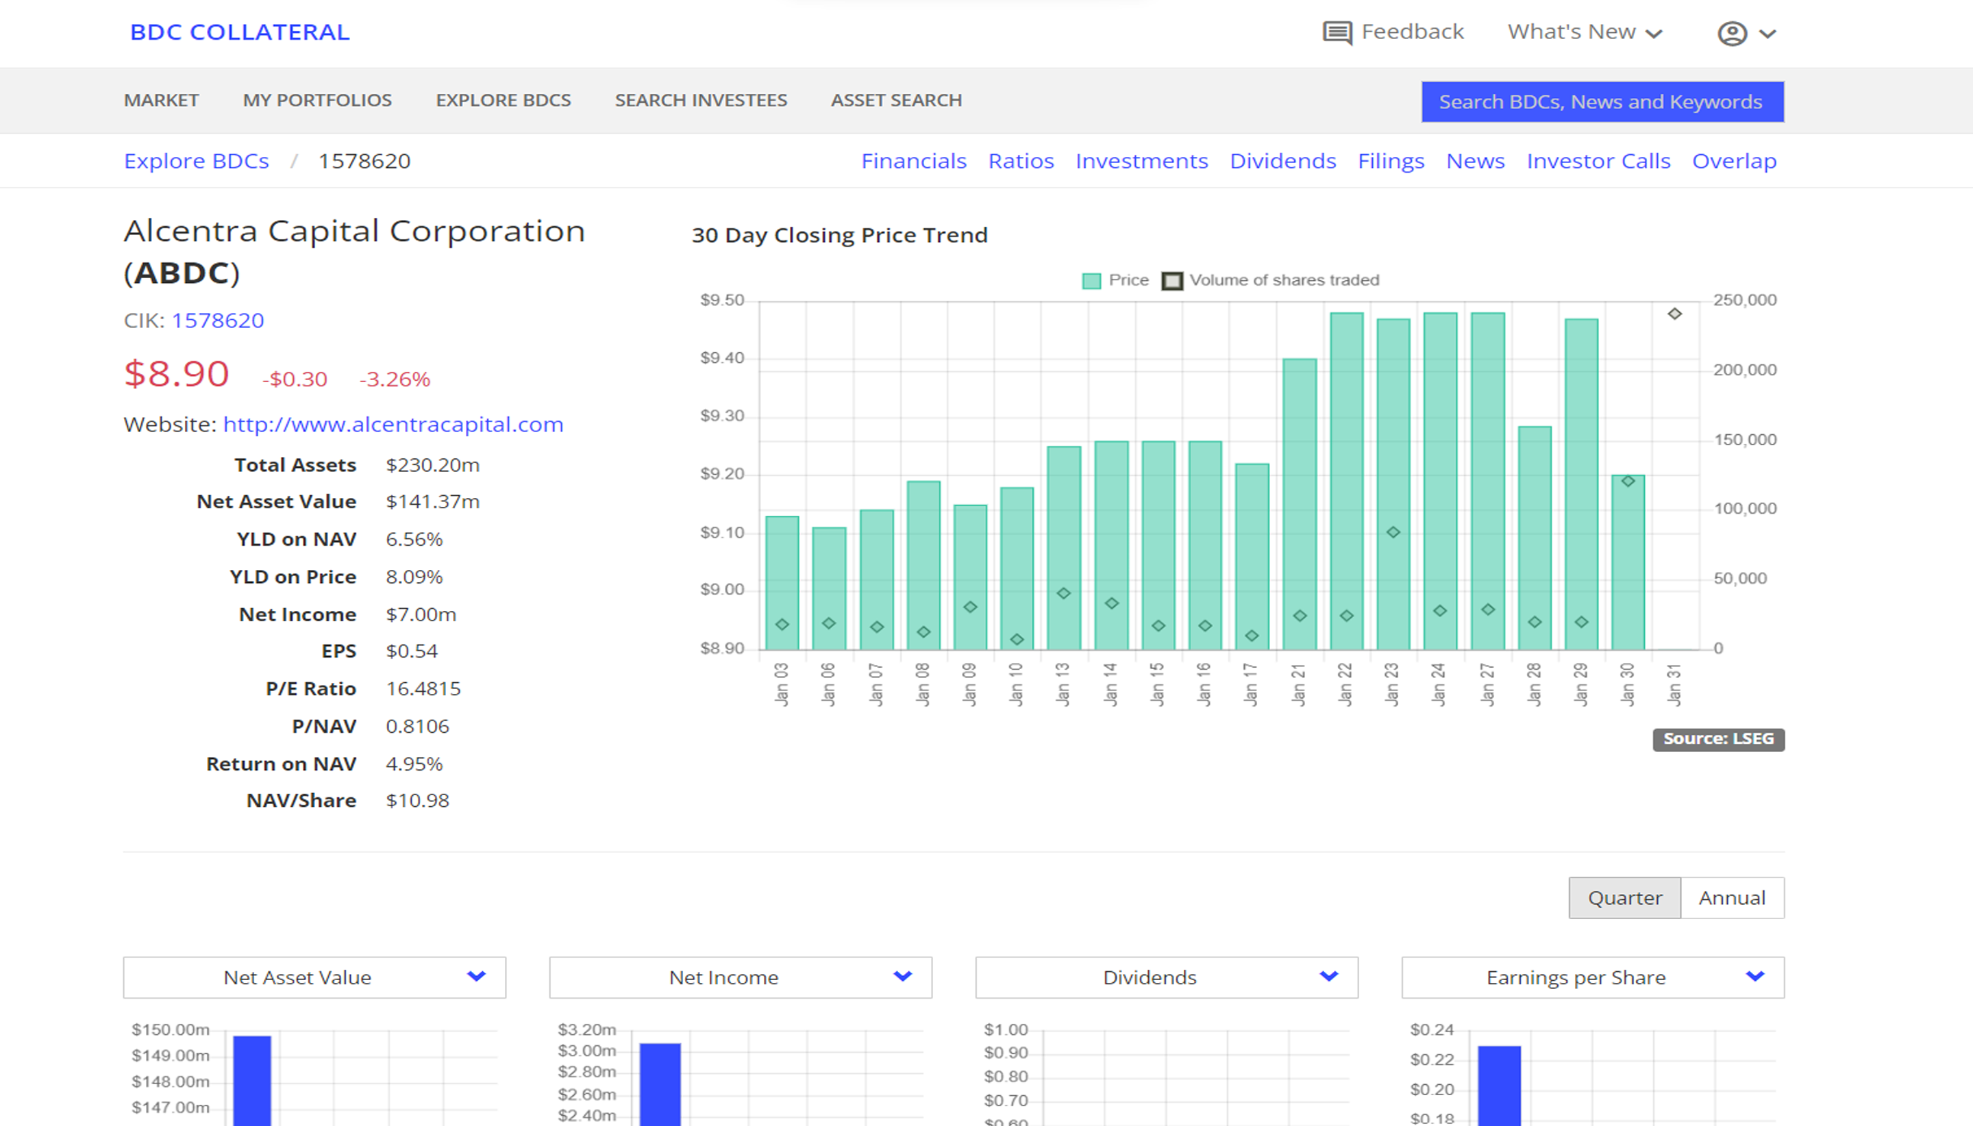This screenshot has height=1126, width=1973.
Task: Open the Dividends tab link
Action: [1282, 161]
